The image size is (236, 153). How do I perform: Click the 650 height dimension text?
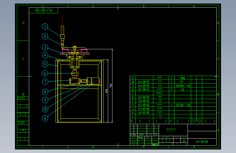106,91
